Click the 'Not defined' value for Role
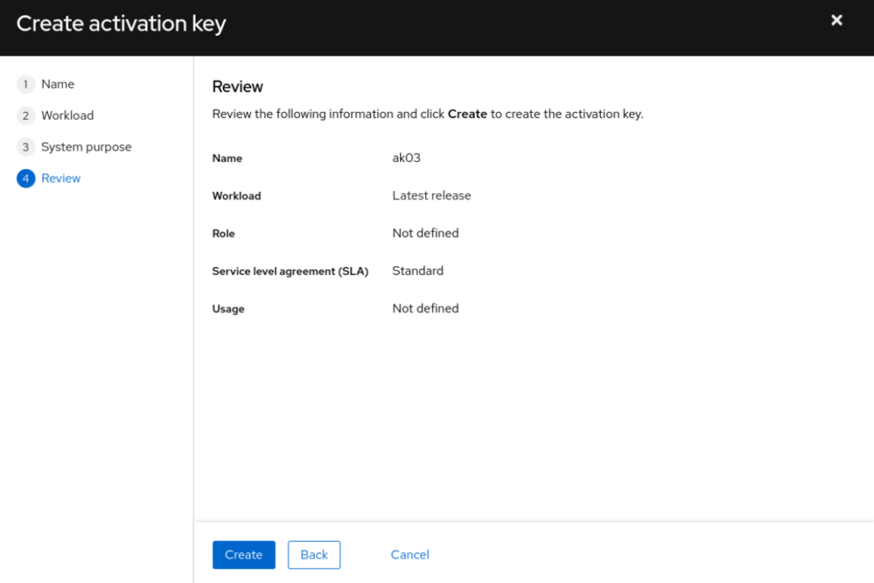This screenshot has width=874, height=583. point(425,233)
